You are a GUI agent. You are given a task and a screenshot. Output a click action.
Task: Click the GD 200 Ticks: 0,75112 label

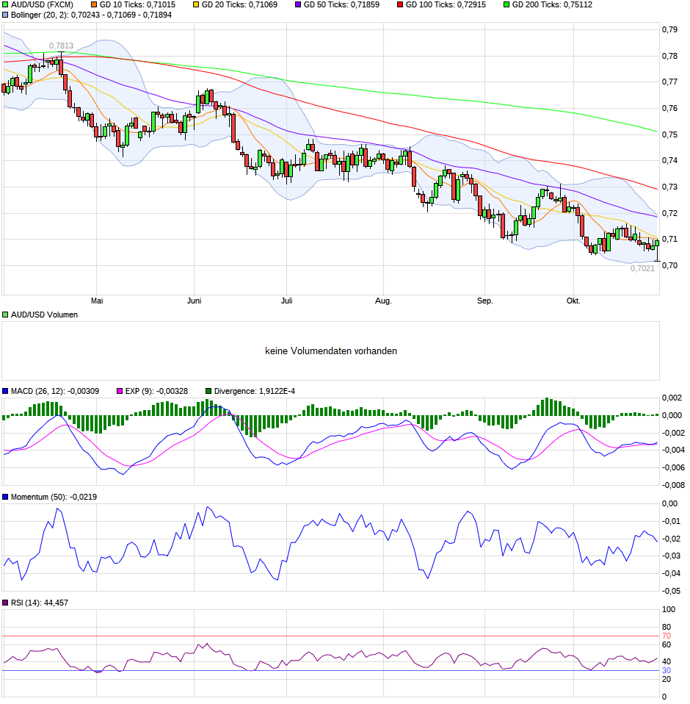pos(552,5)
